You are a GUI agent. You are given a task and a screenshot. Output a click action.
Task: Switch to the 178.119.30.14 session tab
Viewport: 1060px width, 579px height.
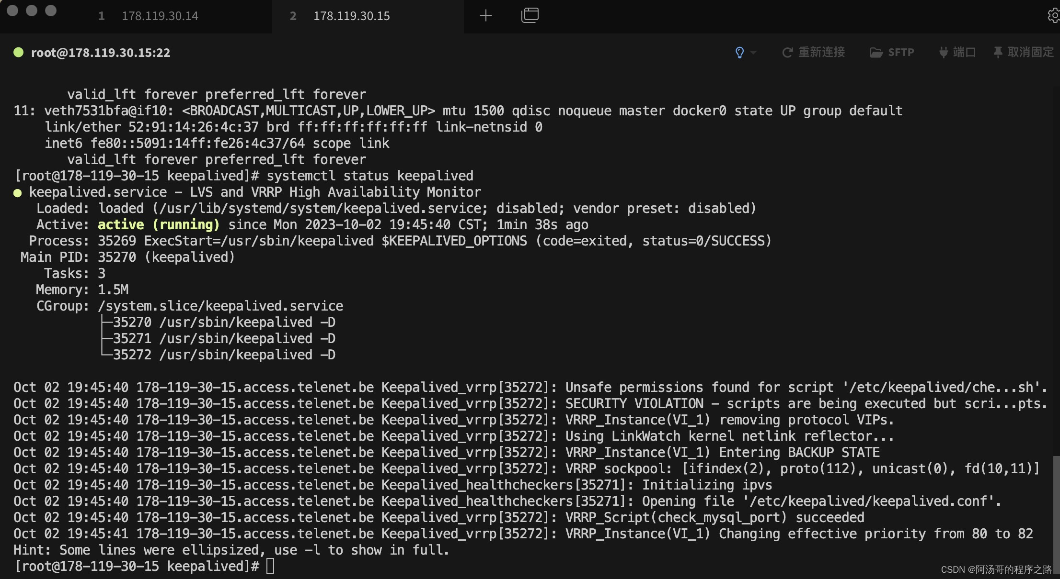[x=149, y=16]
